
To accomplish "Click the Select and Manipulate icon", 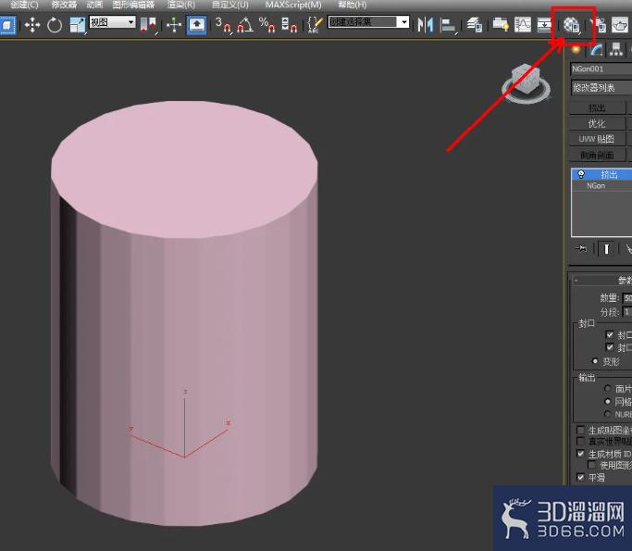I will [174, 25].
